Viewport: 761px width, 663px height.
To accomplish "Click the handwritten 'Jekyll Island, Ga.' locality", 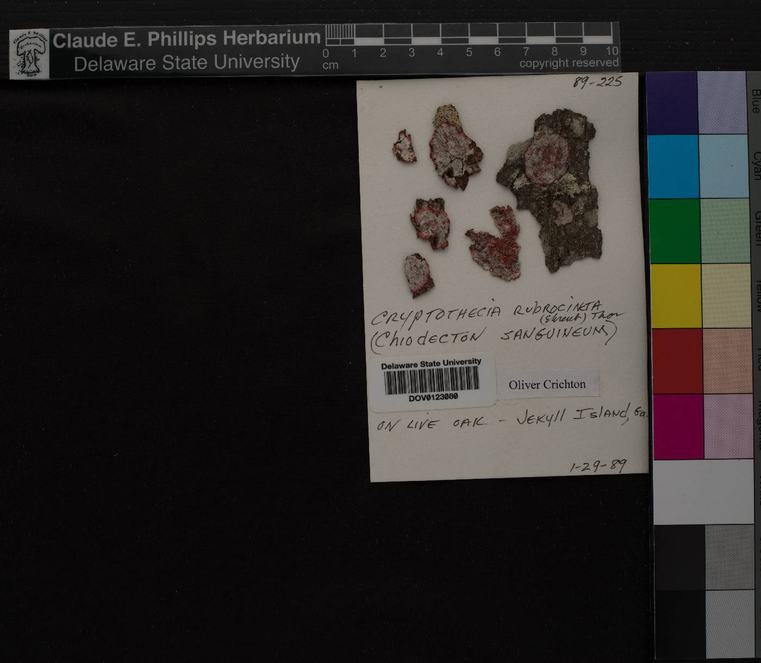I will (x=582, y=417).
